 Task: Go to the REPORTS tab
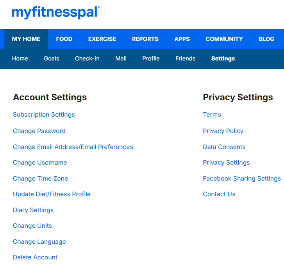145,39
